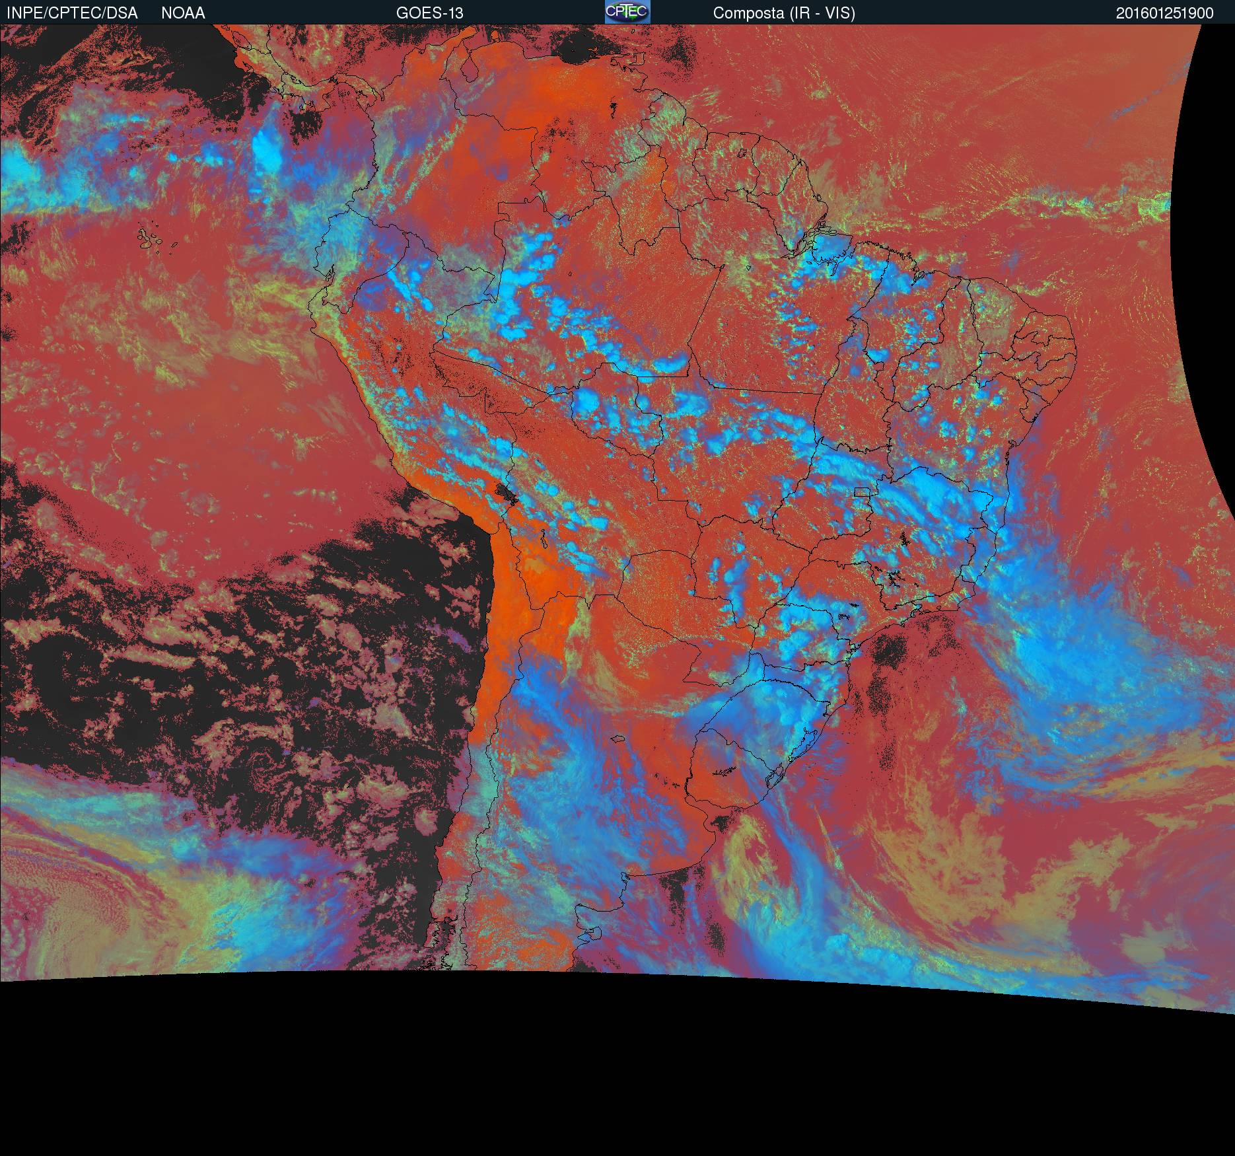Image resolution: width=1235 pixels, height=1156 pixels.
Task: Click the 201601251900 timestamp
Action: [x=1164, y=13]
